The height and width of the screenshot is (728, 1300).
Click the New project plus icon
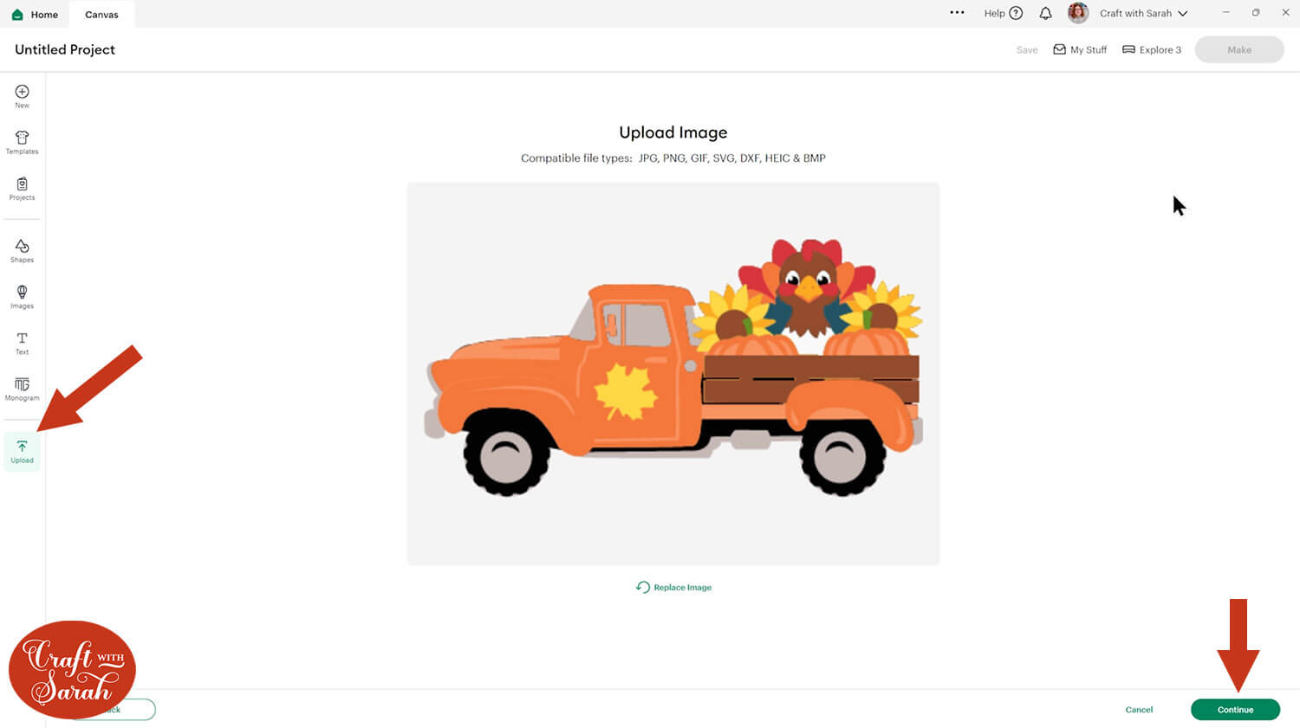(22, 93)
